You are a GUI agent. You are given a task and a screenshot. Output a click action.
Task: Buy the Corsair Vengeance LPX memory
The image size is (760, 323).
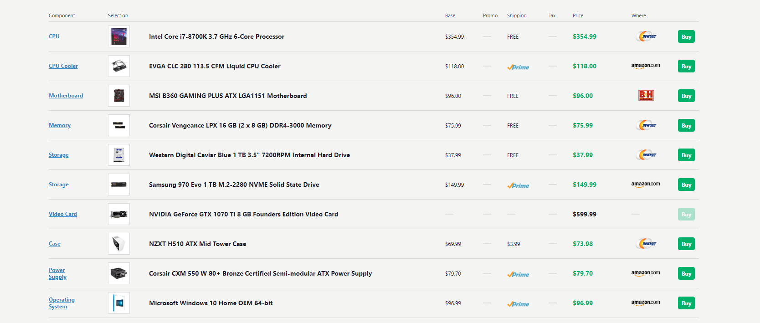pyautogui.click(x=686, y=125)
